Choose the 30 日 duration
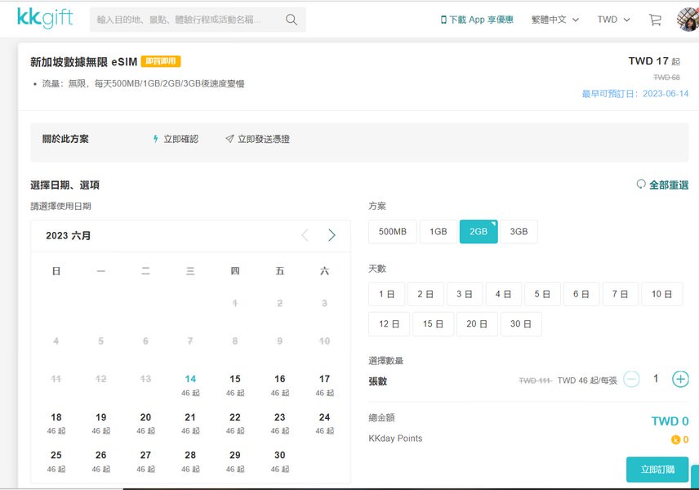This screenshot has width=699, height=490. click(521, 323)
